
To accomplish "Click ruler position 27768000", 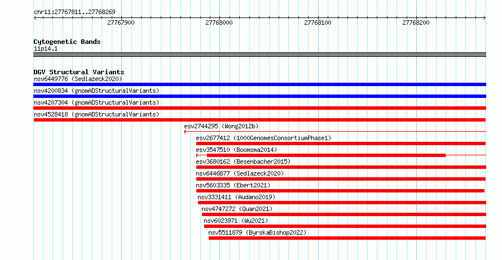I will [219, 23].
